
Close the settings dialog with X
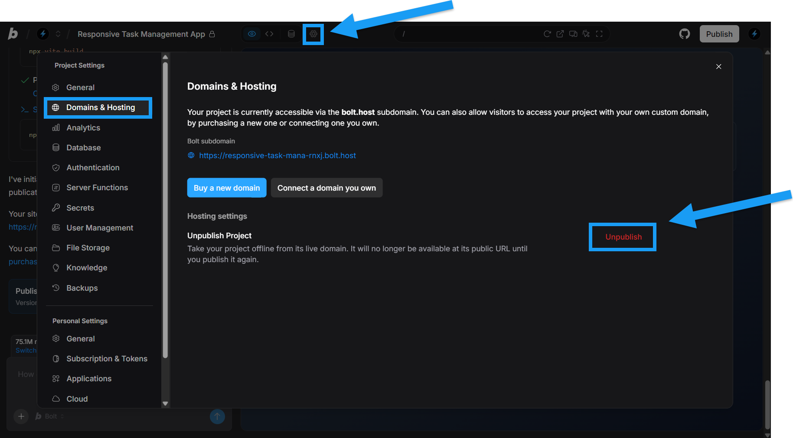[719, 66]
